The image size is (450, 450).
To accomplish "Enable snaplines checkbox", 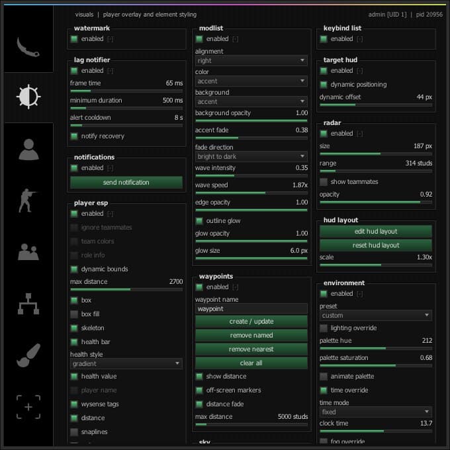I will [74, 431].
